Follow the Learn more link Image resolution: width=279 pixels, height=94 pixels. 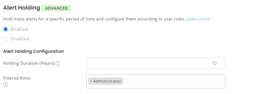click(198, 19)
